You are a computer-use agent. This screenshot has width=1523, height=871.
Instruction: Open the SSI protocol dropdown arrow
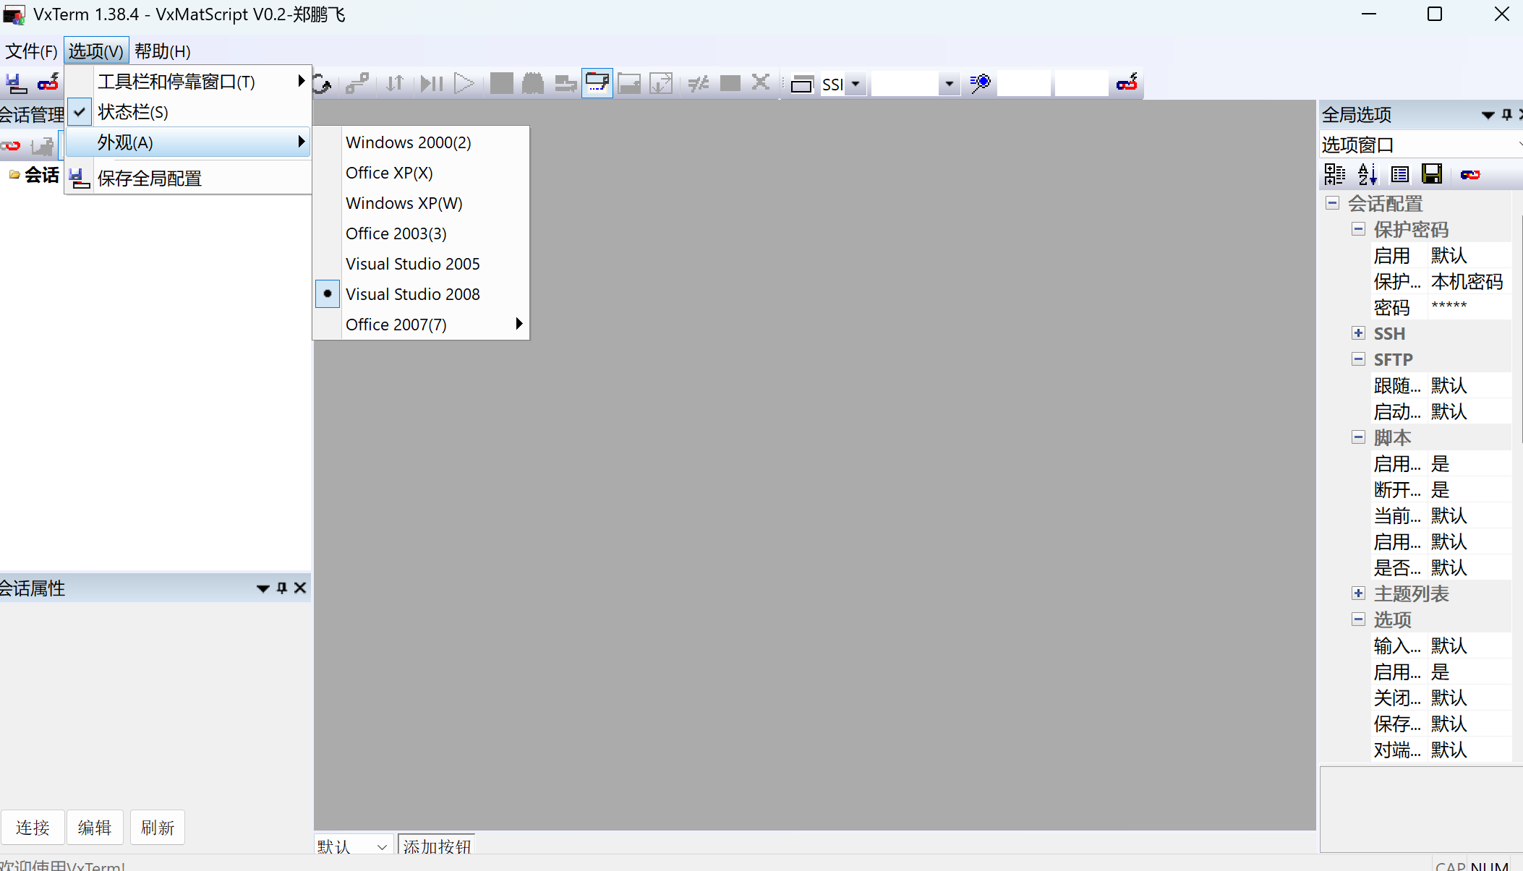coord(856,84)
